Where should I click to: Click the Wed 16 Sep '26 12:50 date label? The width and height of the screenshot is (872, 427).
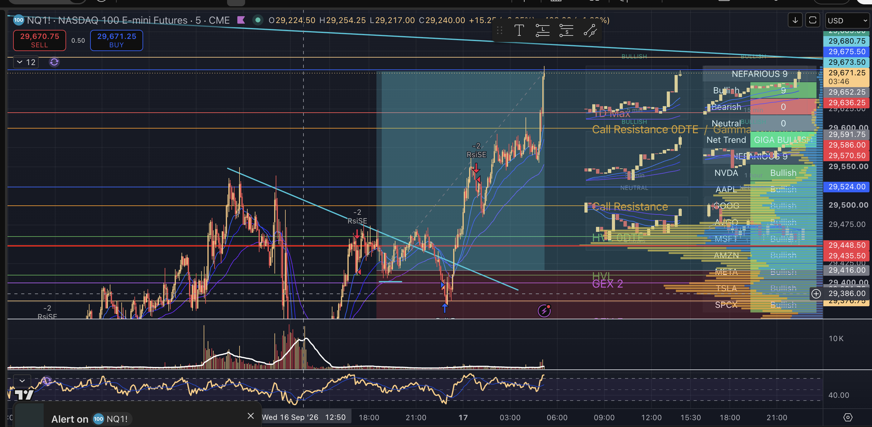click(x=304, y=417)
